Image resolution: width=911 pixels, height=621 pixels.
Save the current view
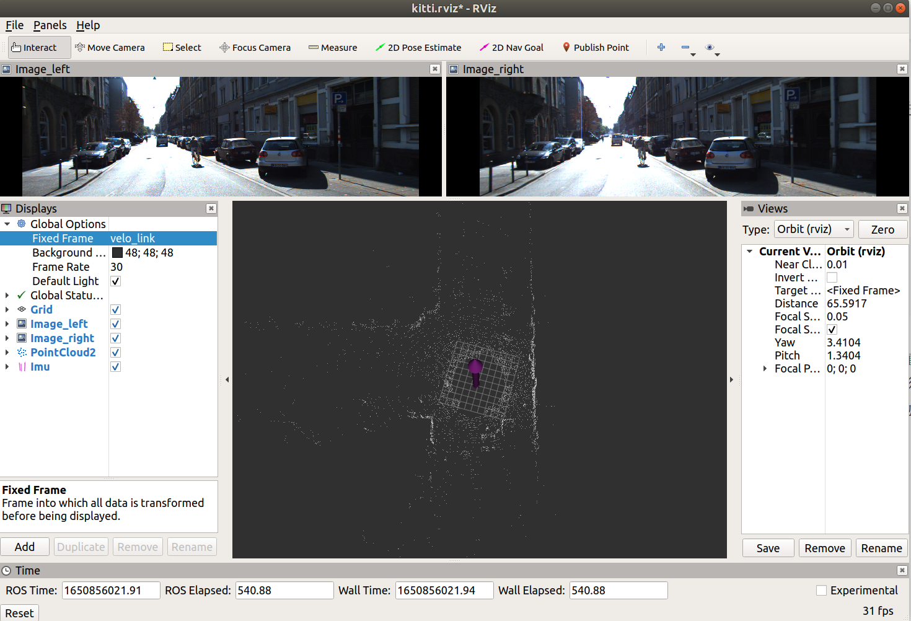pos(768,548)
